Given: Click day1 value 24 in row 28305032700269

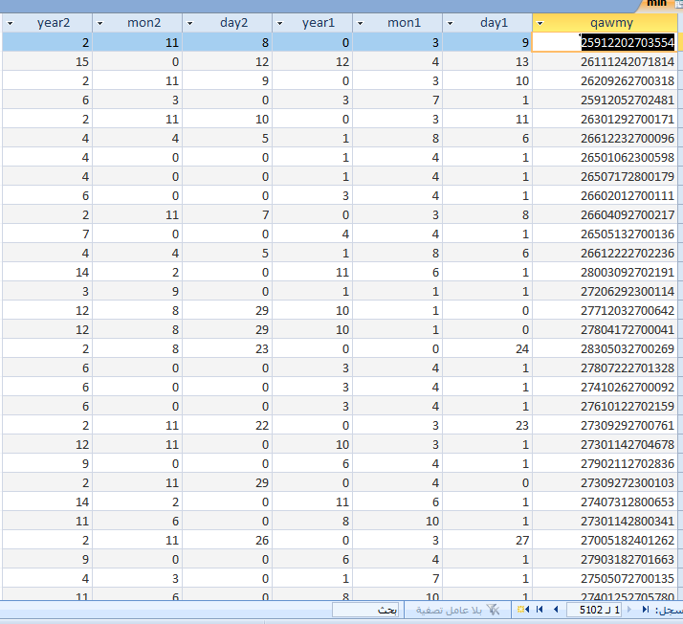Looking at the screenshot, I should 488,349.
